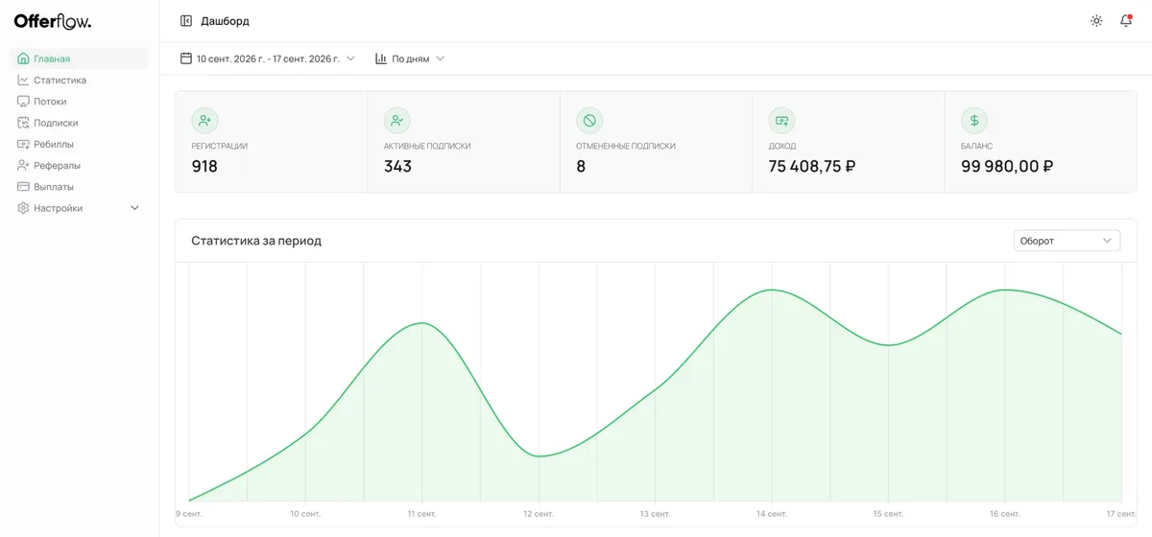Click the user-plus icon beside Рефералы
The image size is (1152, 537).
coord(23,166)
